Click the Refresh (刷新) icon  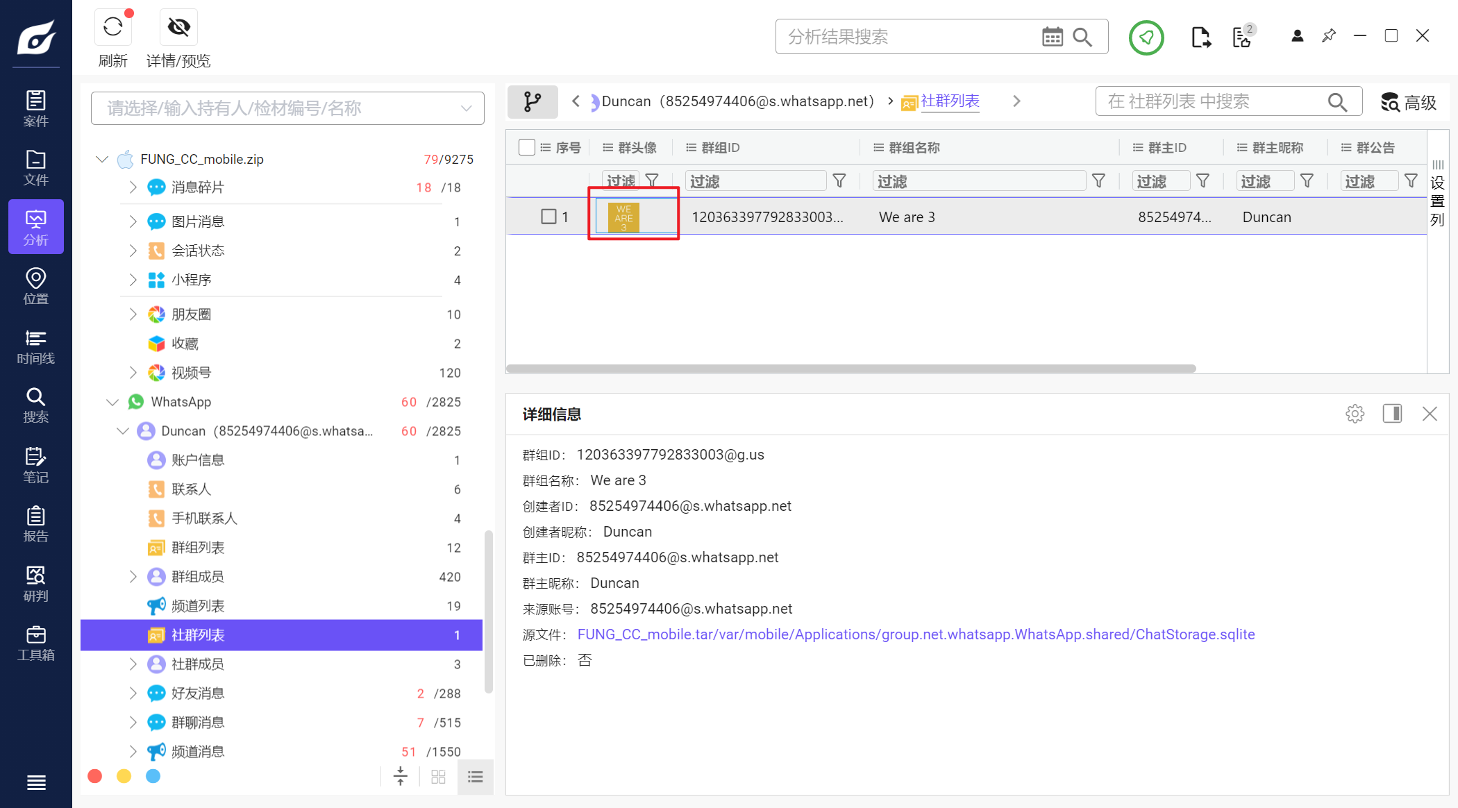[113, 28]
